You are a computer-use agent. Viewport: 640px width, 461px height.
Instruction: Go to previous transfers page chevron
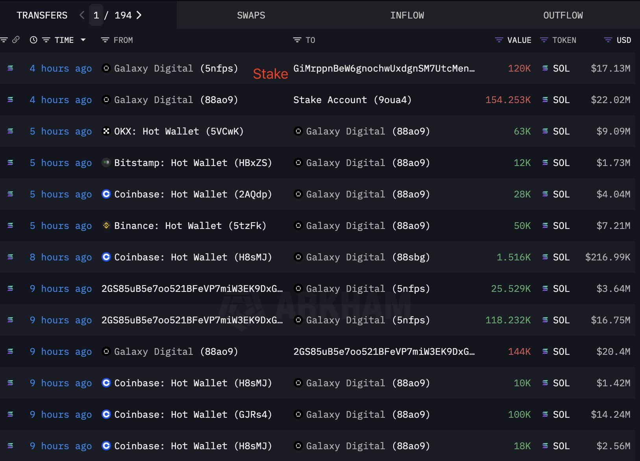pyautogui.click(x=82, y=15)
